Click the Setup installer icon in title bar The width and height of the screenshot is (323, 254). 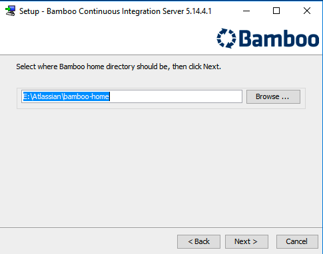click(x=10, y=11)
